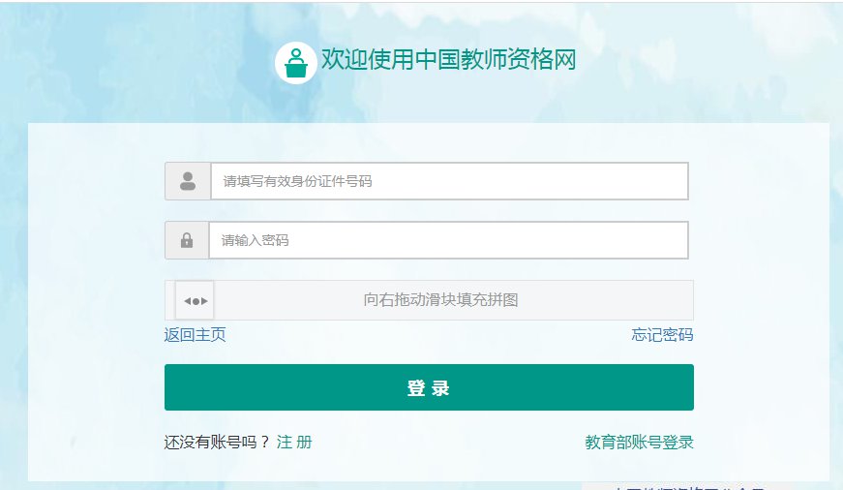Viewport: 843px width, 490px height.
Task: Open the 注册 registration link
Action: pos(294,443)
